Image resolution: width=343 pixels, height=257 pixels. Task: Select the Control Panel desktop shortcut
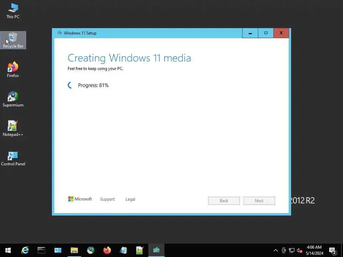click(x=13, y=158)
